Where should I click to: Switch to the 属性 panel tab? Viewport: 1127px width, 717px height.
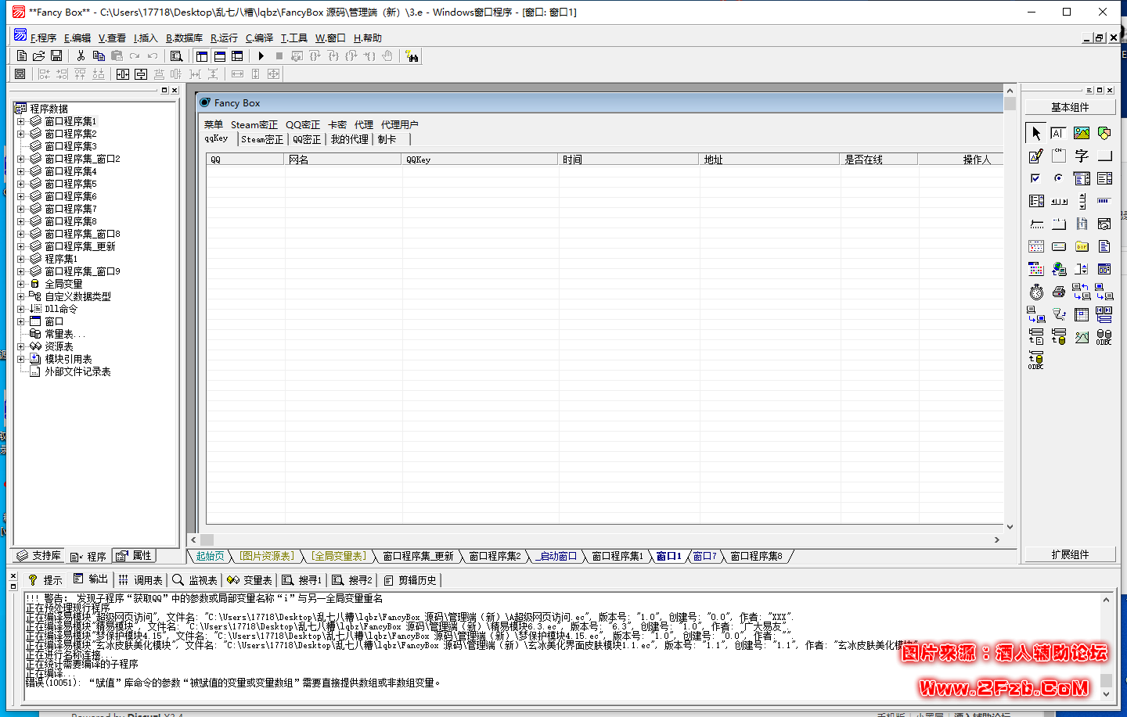(x=134, y=556)
